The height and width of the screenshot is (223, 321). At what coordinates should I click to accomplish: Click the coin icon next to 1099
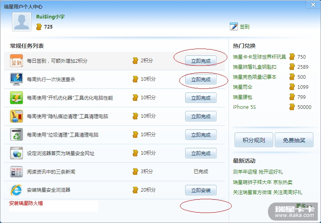(x=292, y=87)
